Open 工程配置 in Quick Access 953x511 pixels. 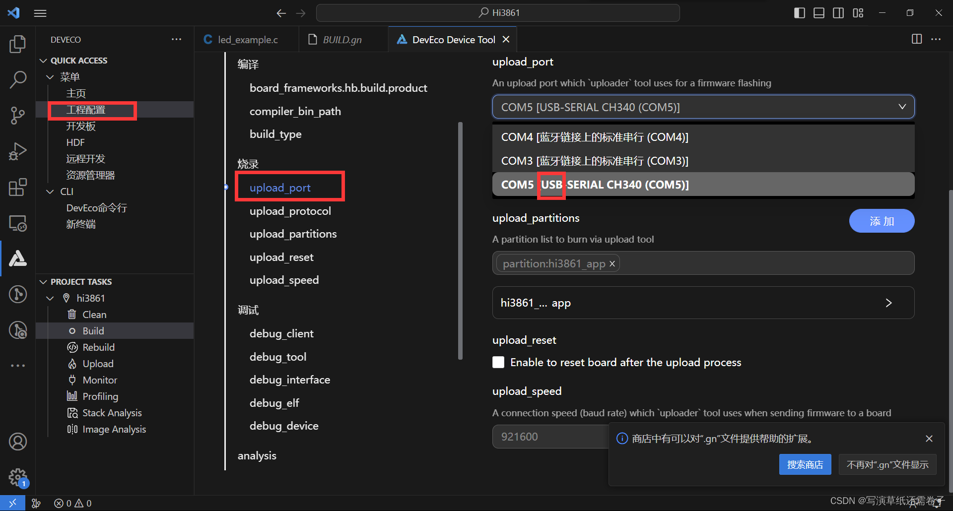coord(86,110)
